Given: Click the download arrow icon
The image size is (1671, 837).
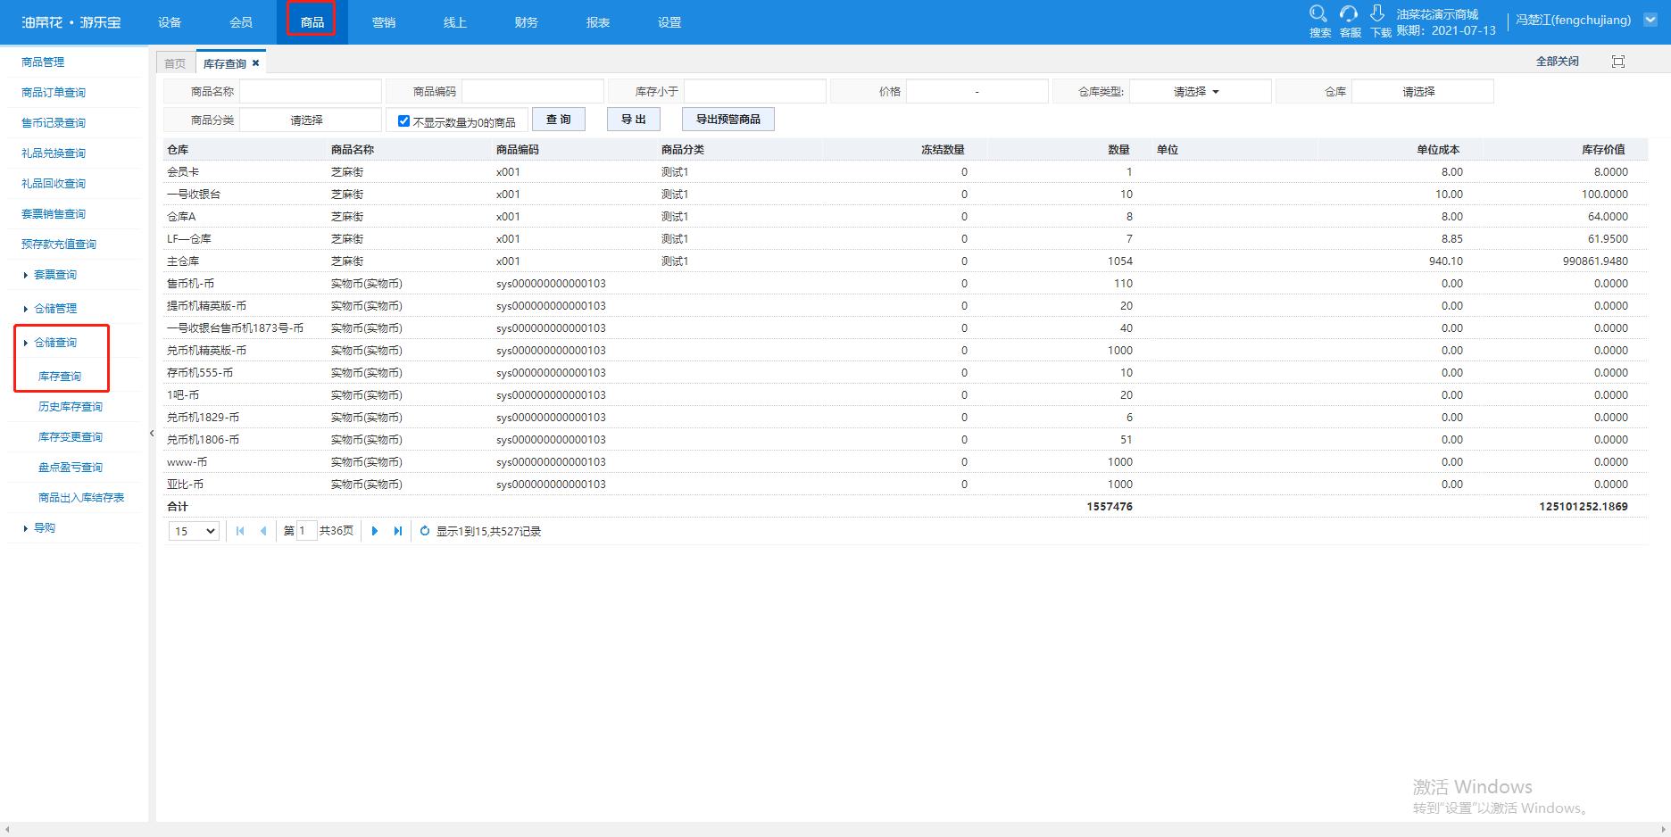Looking at the screenshot, I should [x=1377, y=13].
